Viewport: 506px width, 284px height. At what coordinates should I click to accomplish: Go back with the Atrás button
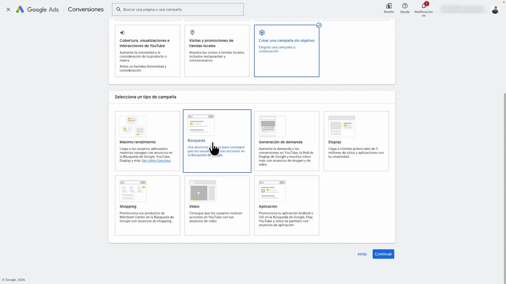[x=362, y=254]
